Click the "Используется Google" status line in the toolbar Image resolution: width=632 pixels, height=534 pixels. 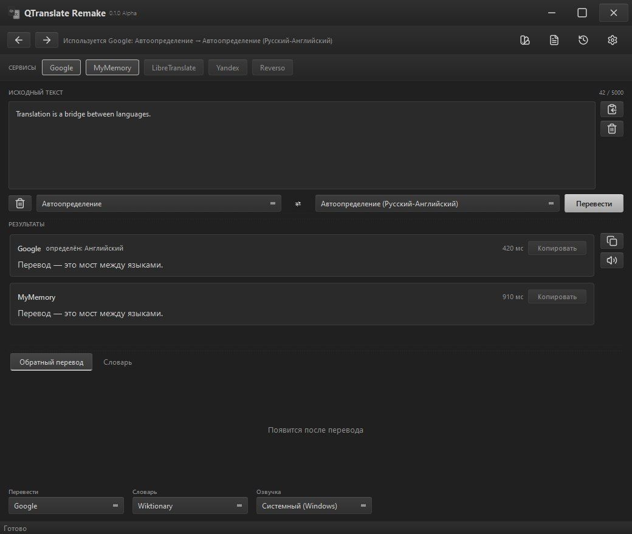(197, 41)
